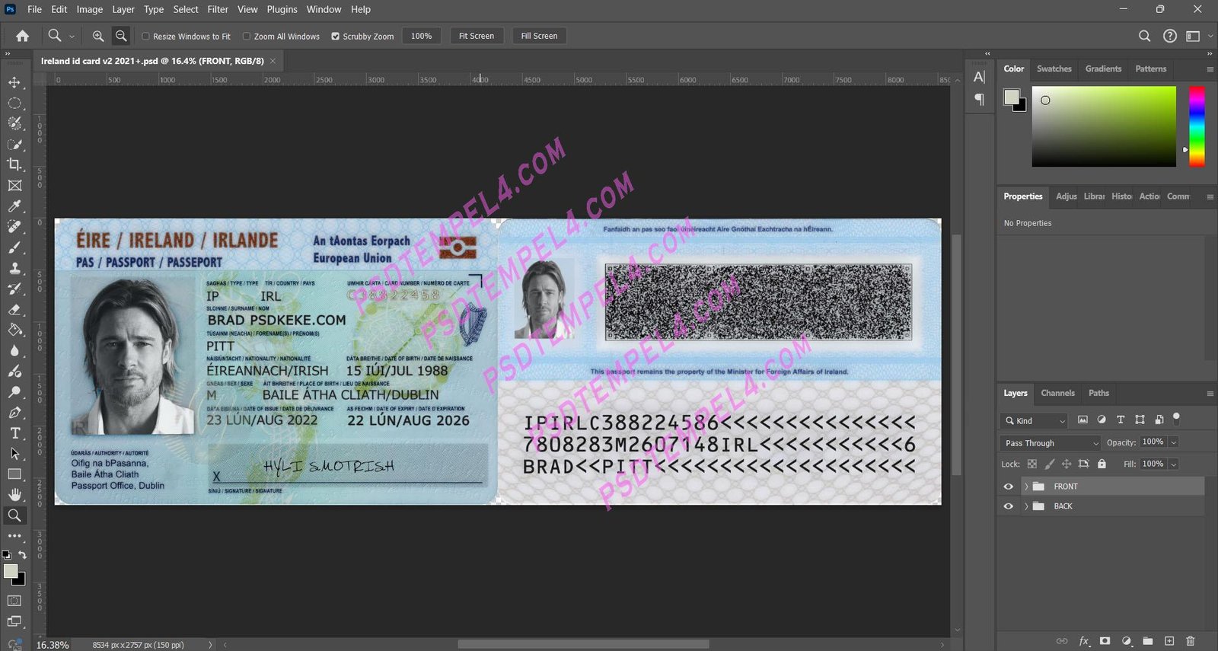Image resolution: width=1218 pixels, height=651 pixels.
Task: Switch to the Paths tab
Action: point(1098,393)
